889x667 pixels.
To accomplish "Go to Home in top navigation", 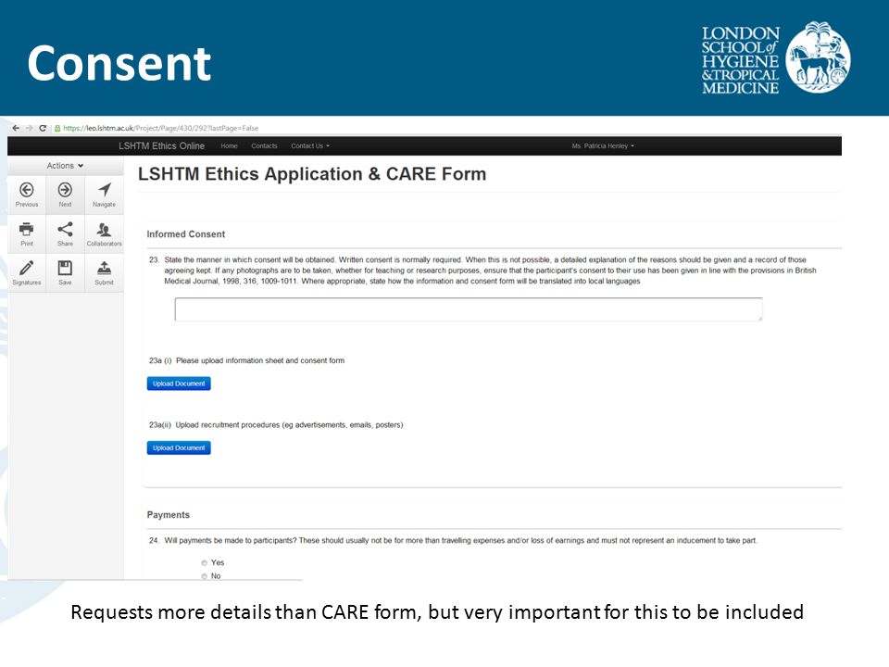I will click(229, 145).
